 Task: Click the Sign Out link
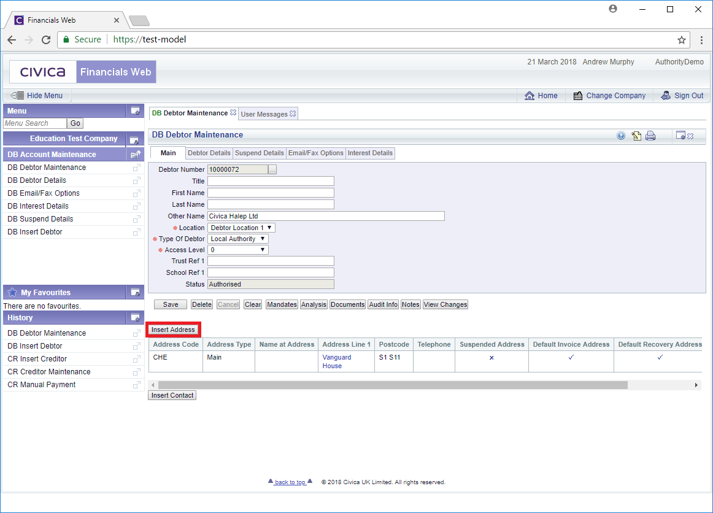tap(682, 96)
